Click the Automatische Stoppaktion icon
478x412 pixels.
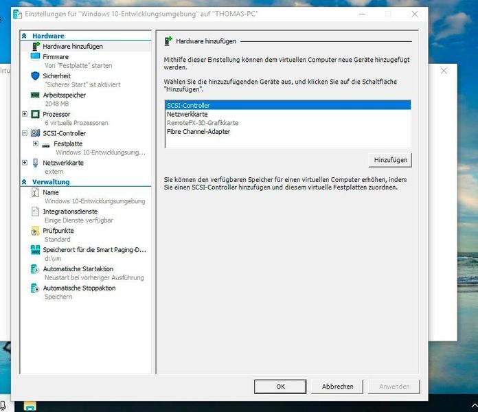(x=35, y=288)
